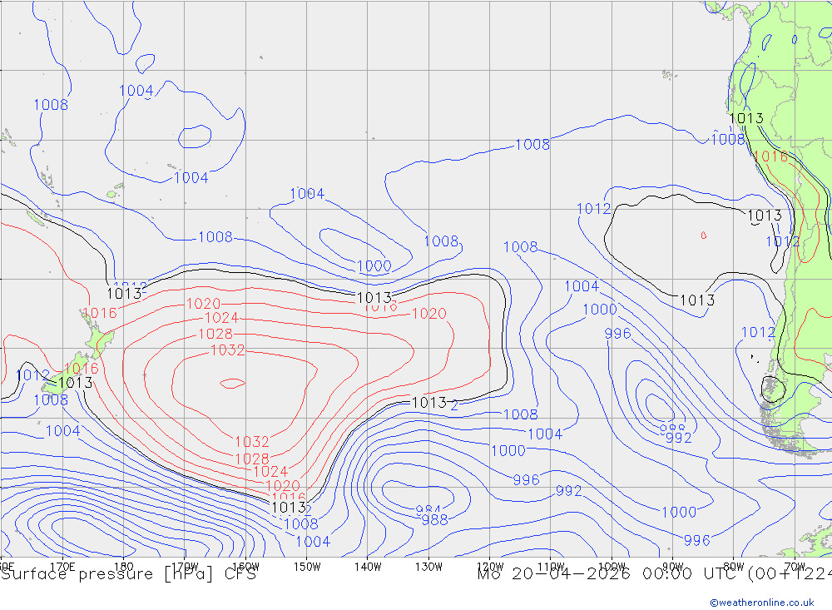Click the 170E longitude label

click(x=62, y=567)
